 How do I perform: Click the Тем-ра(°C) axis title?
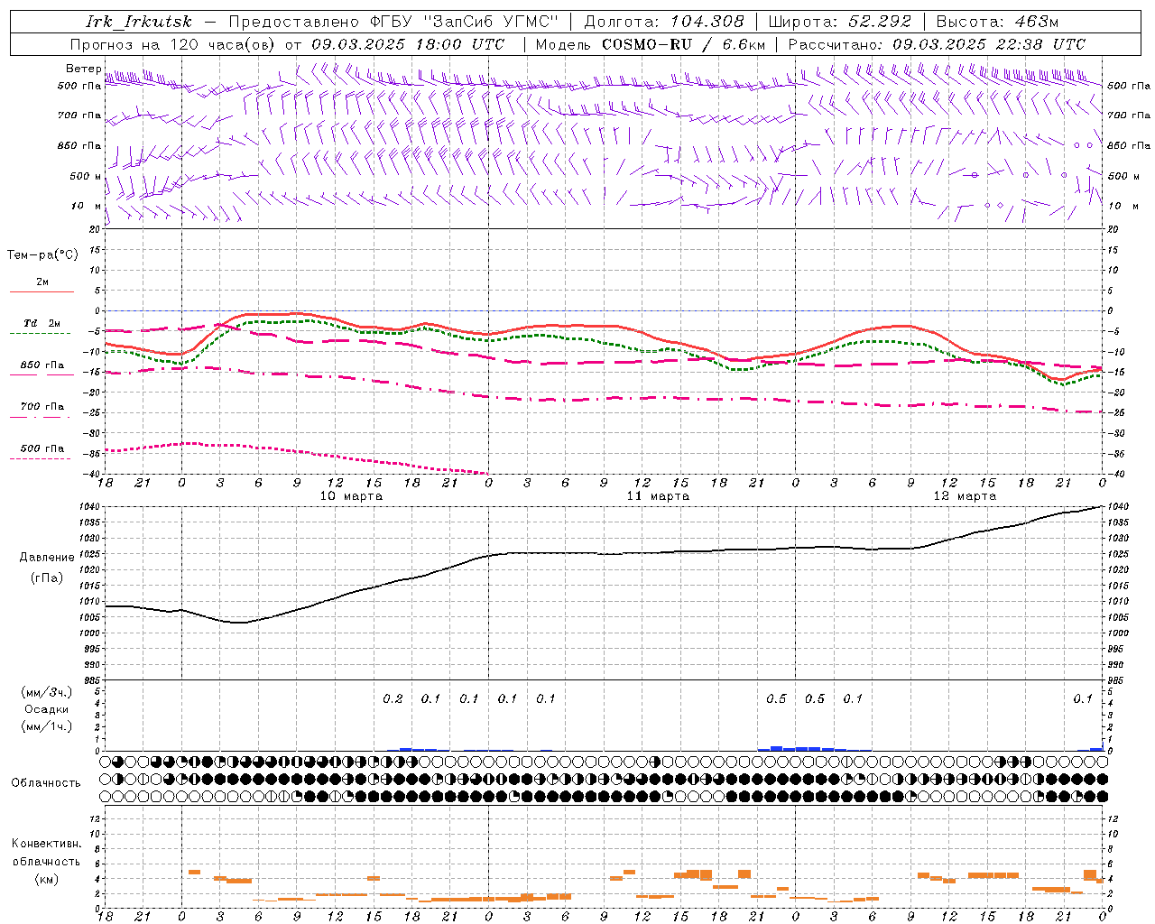[42, 255]
